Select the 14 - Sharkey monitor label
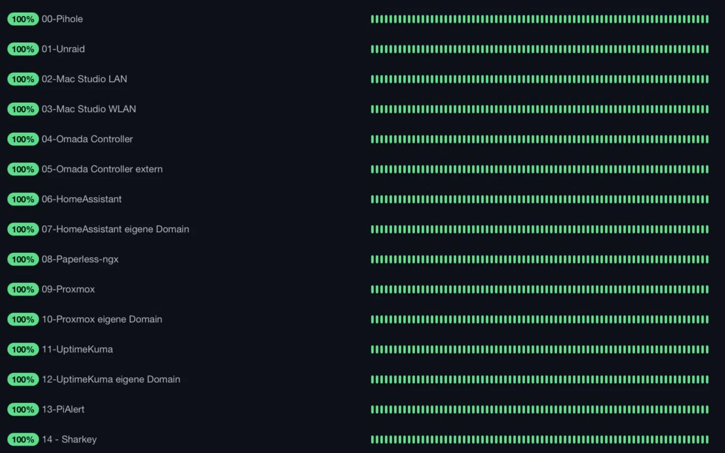Image resolution: width=725 pixels, height=453 pixels. coord(69,440)
